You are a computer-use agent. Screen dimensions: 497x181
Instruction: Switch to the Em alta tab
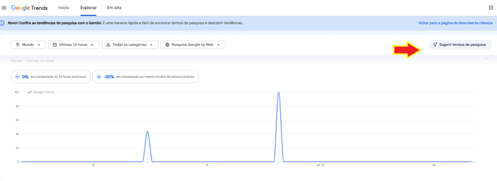point(114,8)
